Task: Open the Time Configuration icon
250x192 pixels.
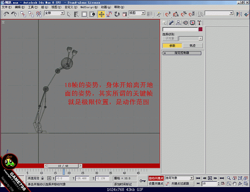Action: [223, 183]
